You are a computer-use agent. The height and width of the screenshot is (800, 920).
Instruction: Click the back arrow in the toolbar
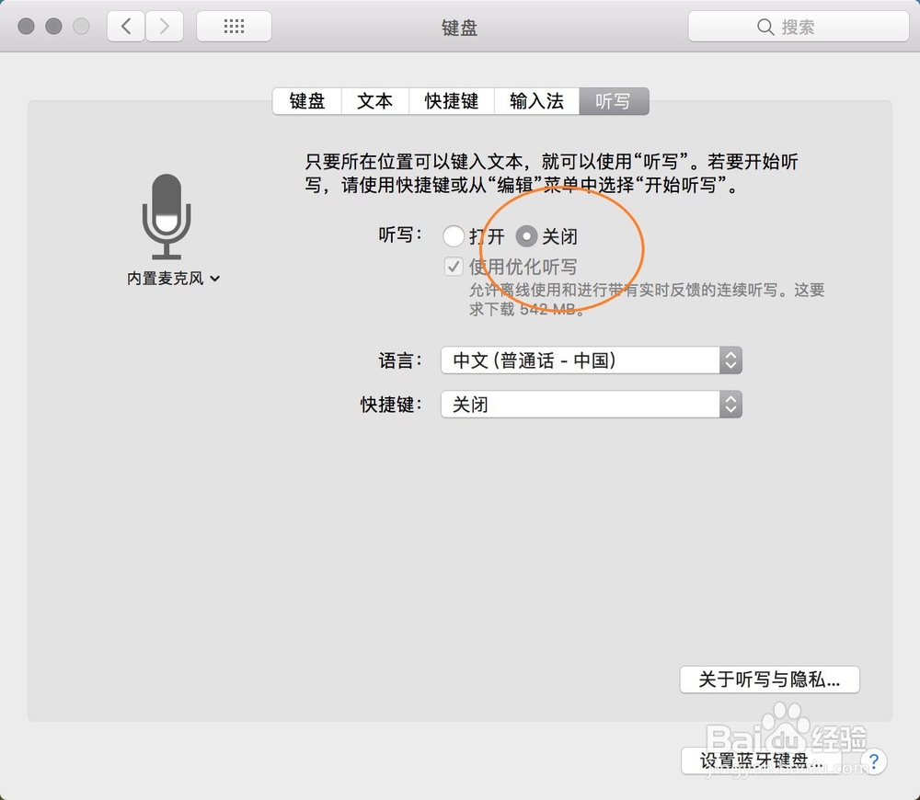pyautogui.click(x=126, y=26)
